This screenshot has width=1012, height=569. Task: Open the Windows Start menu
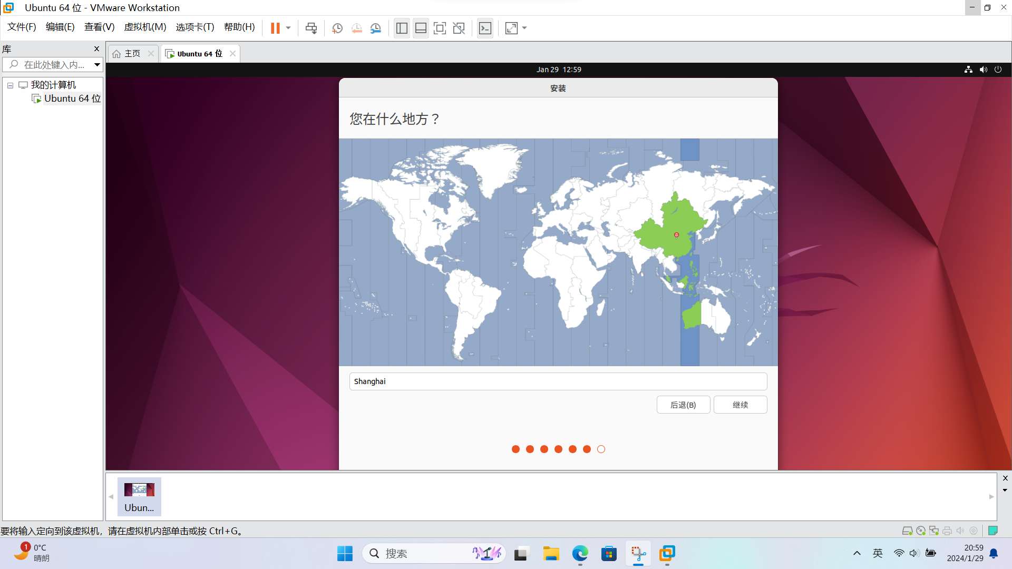[345, 553]
